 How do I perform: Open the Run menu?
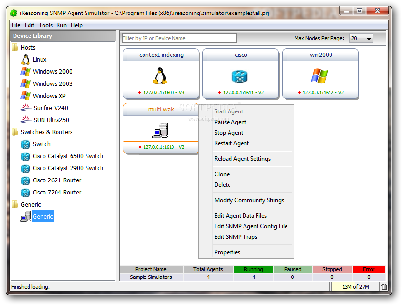pyautogui.click(x=61, y=25)
